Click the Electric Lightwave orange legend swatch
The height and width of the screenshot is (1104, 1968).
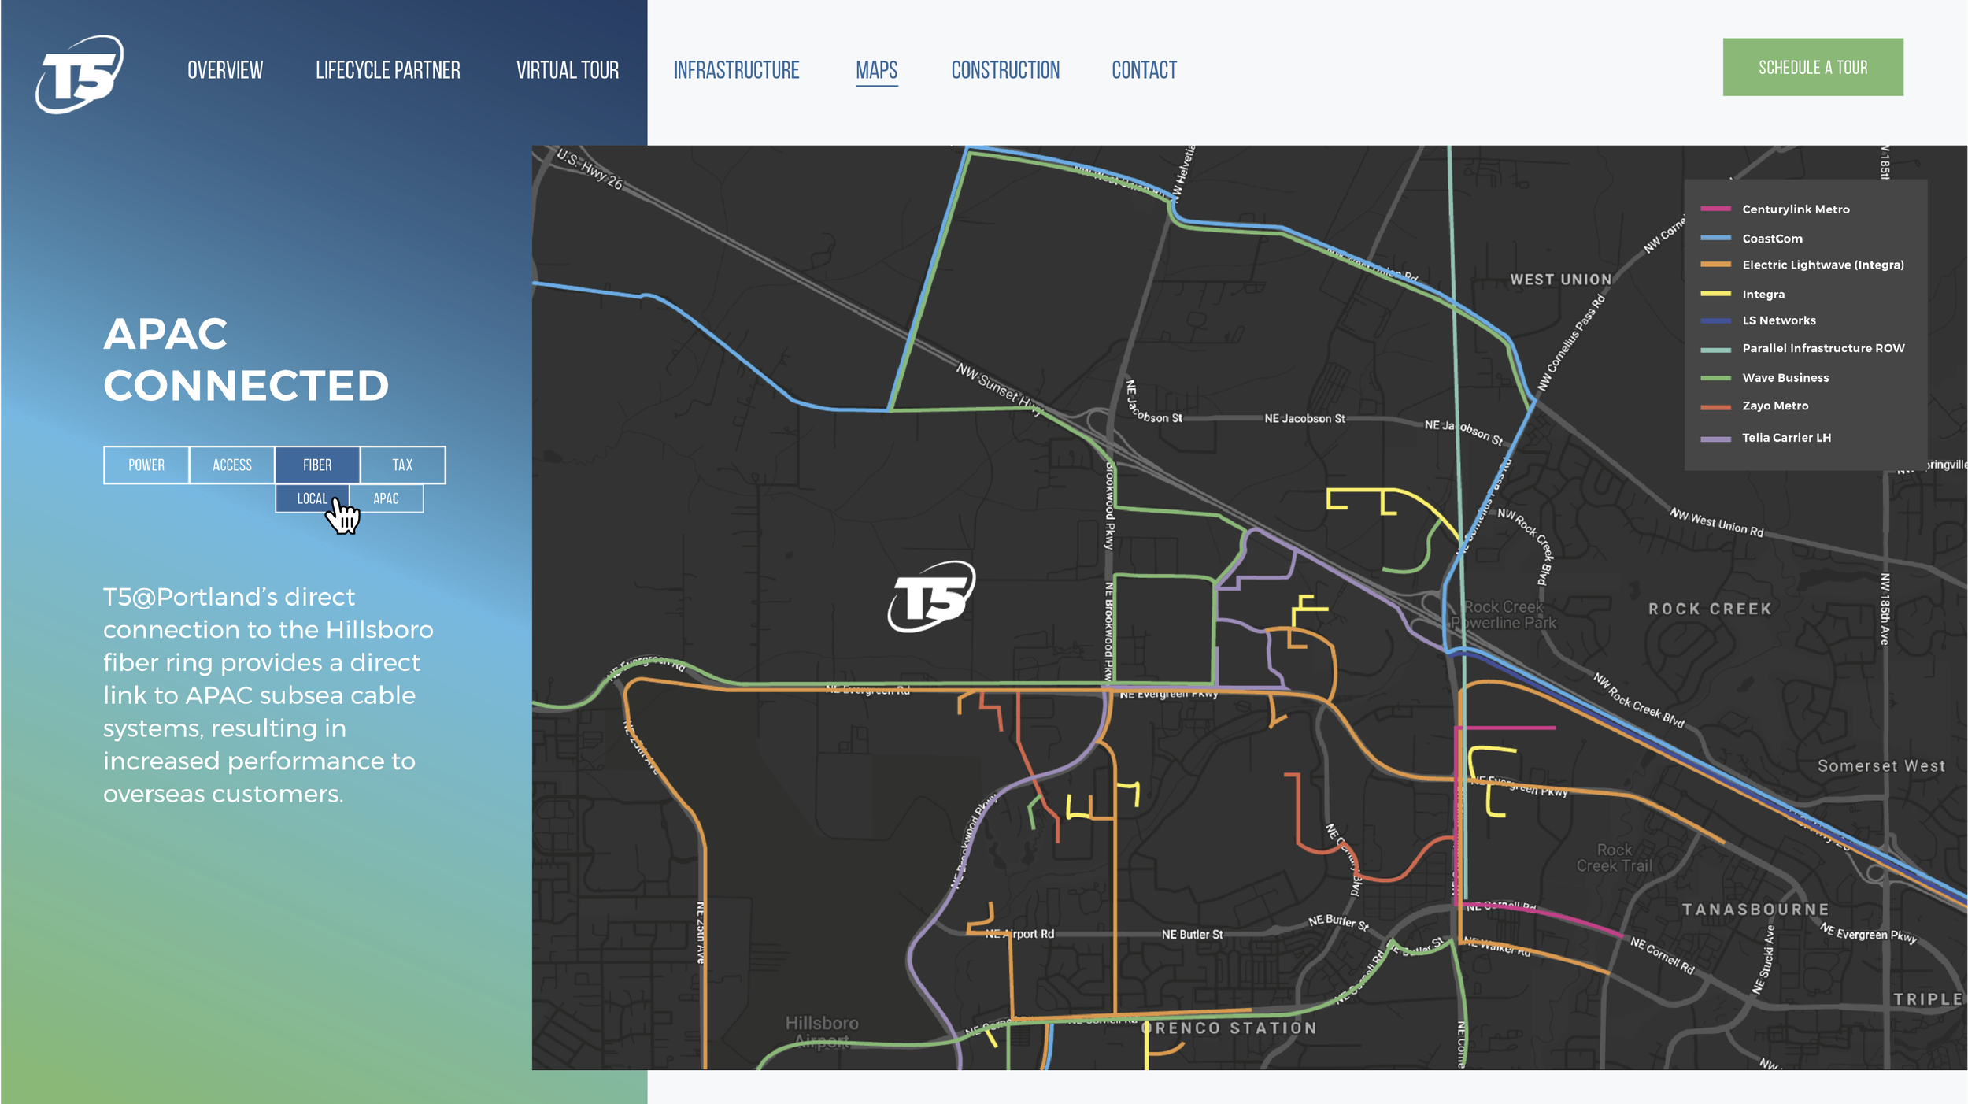tap(1715, 265)
